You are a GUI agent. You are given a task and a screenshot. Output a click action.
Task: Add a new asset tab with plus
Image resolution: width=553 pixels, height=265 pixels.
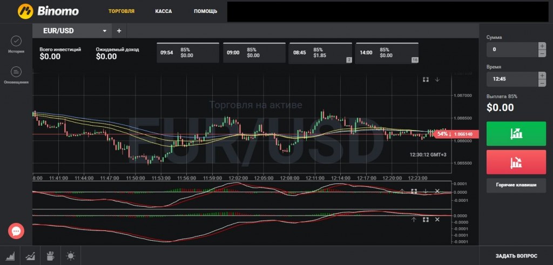click(119, 31)
